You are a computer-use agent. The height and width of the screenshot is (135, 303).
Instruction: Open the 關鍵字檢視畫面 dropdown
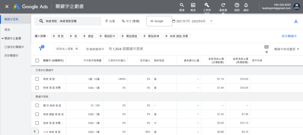(x=286, y=49)
